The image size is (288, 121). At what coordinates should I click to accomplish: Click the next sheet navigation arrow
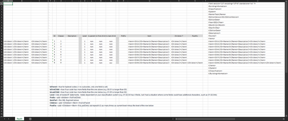pos(8,119)
